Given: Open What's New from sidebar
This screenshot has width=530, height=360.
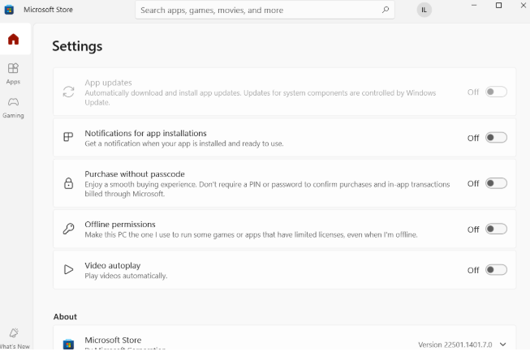Looking at the screenshot, I should pos(13,337).
